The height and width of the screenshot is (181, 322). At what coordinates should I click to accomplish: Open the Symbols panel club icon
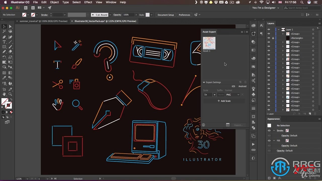pyautogui.click(x=253, y=95)
